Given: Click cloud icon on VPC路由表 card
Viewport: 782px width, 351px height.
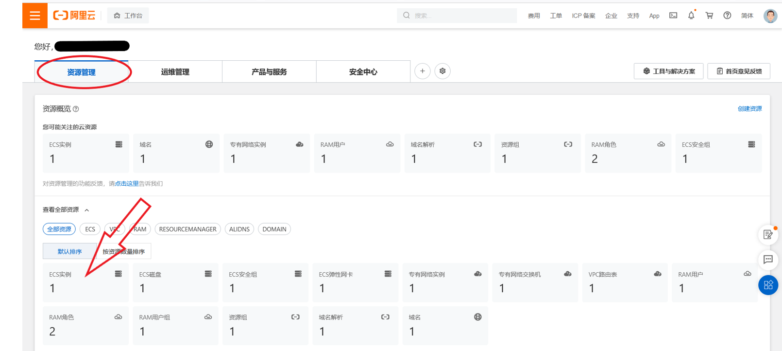Looking at the screenshot, I should [x=657, y=274].
